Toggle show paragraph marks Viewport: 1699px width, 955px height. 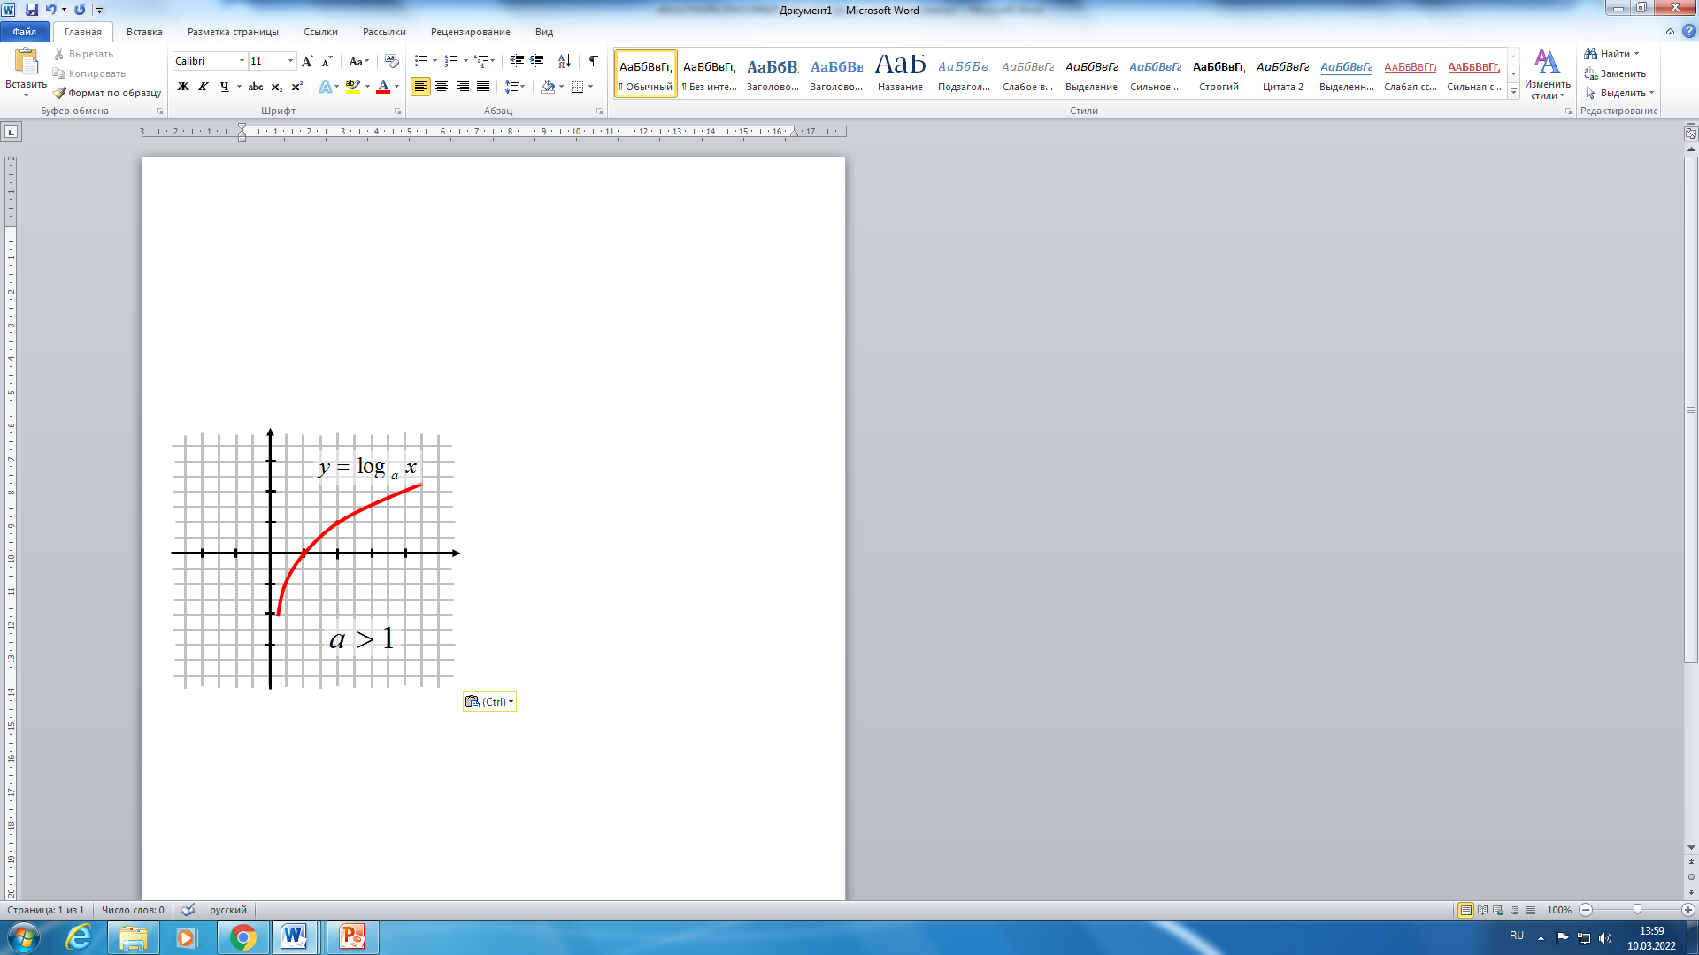(594, 61)
